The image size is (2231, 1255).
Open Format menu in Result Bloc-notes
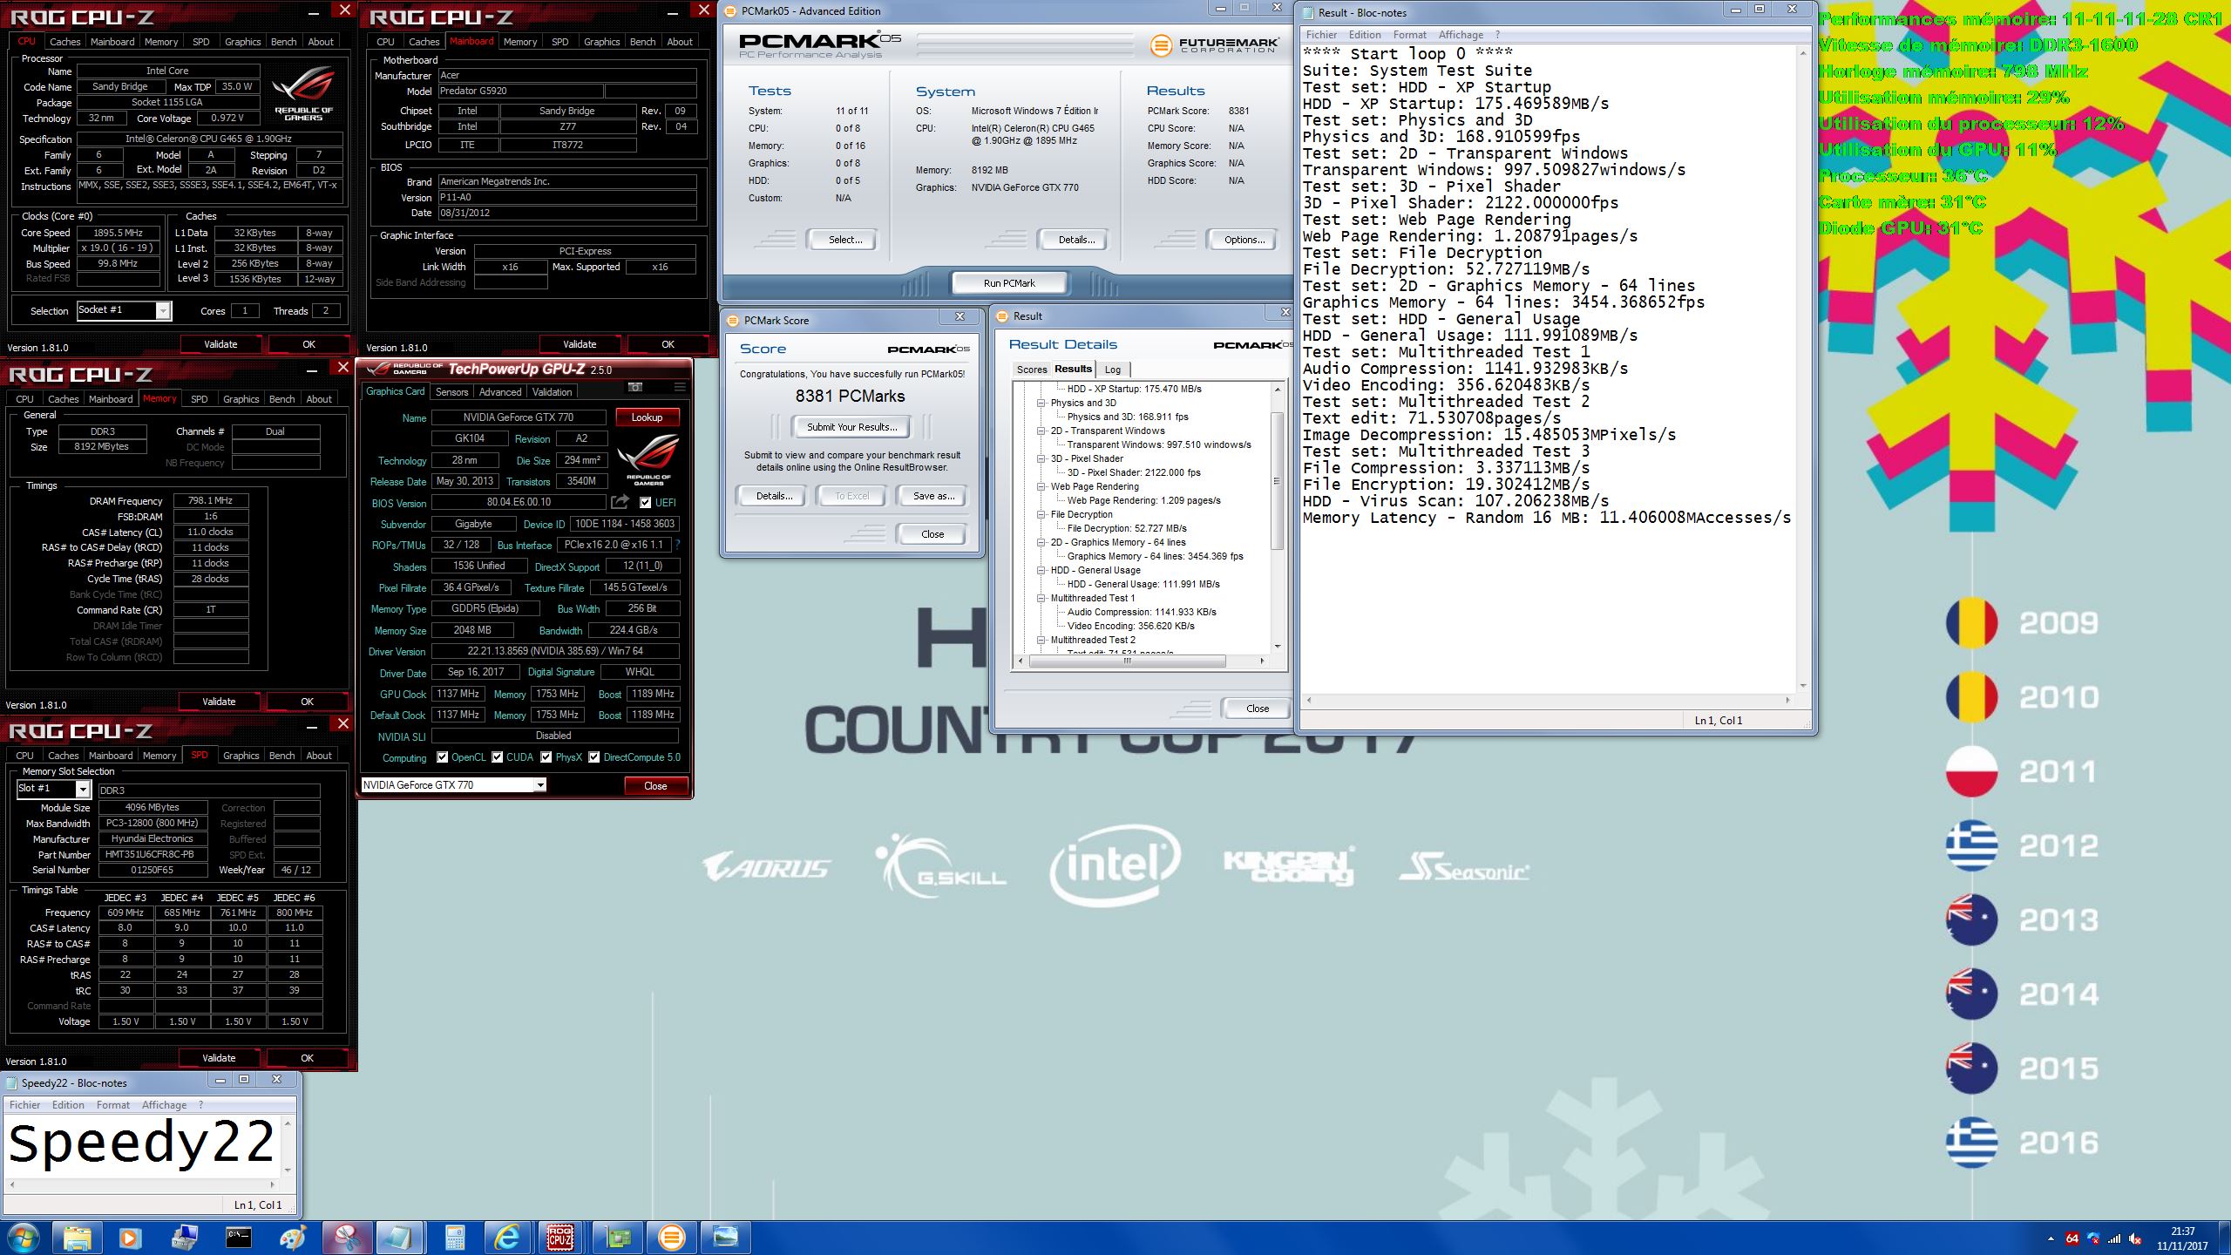tap(1409, 35)
